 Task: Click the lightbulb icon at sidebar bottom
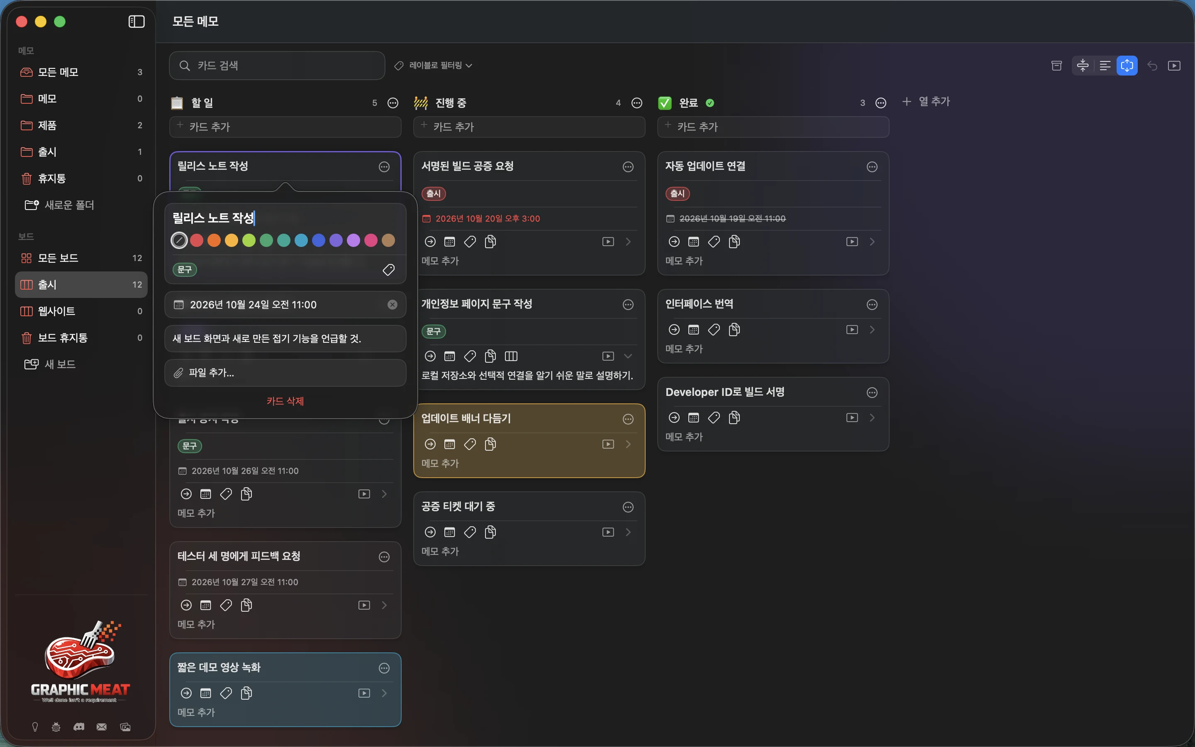(34, 727)
